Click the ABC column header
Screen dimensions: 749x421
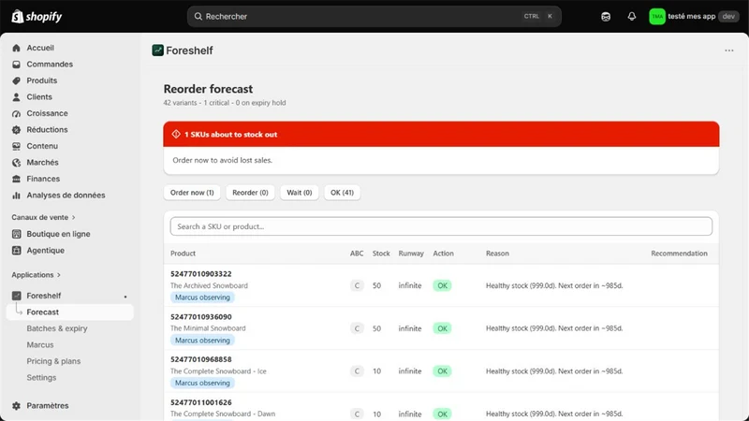click(x=357, y=254)
